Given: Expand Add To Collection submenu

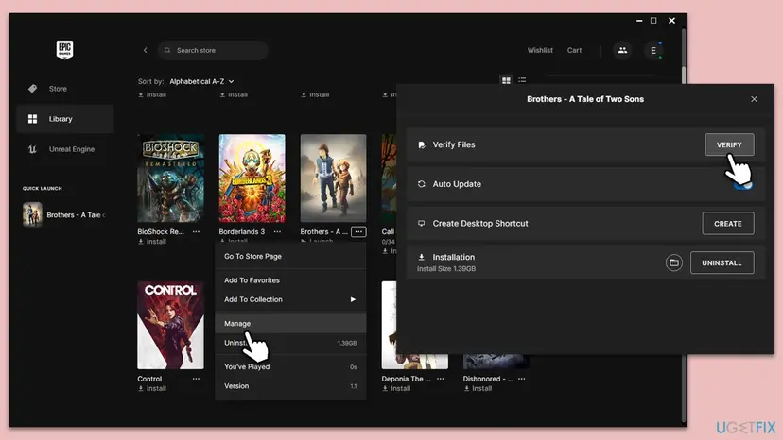Looking at the screenshot, I should coord(290,299).
